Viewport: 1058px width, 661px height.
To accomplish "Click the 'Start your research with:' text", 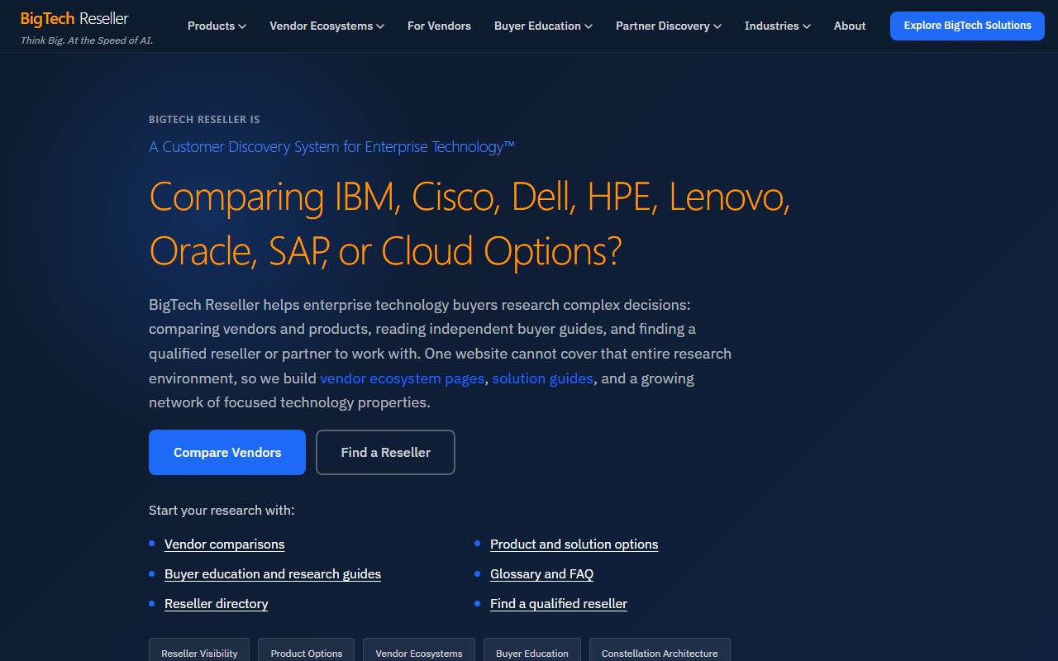I will click(222, 511).
